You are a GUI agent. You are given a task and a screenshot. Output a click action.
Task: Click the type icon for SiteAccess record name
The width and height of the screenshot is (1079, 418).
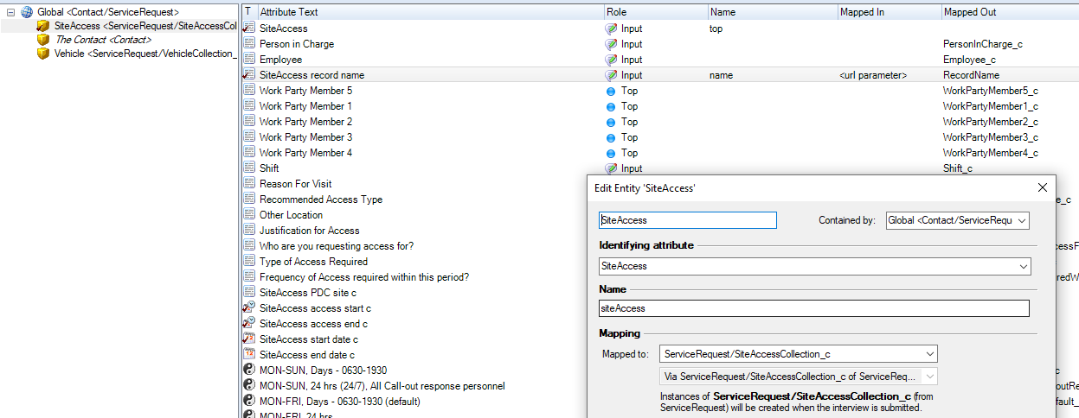tap(249, 75)
